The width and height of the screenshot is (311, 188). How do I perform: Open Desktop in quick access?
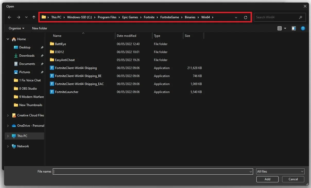coord(25,47)
